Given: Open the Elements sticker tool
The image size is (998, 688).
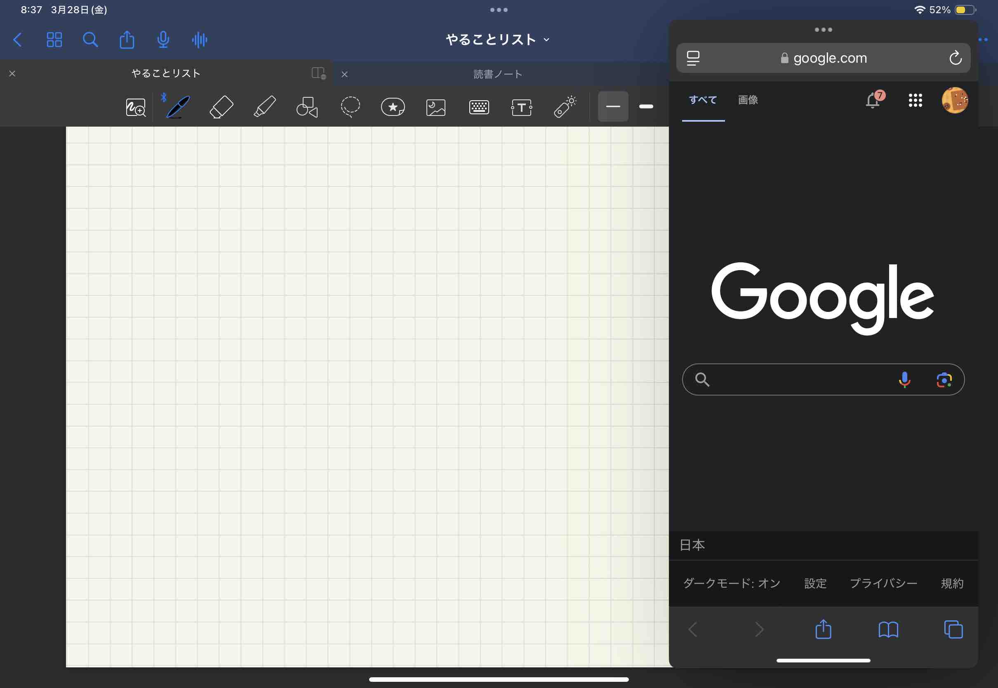Looking at the screenshot, I should click(393, 107).
